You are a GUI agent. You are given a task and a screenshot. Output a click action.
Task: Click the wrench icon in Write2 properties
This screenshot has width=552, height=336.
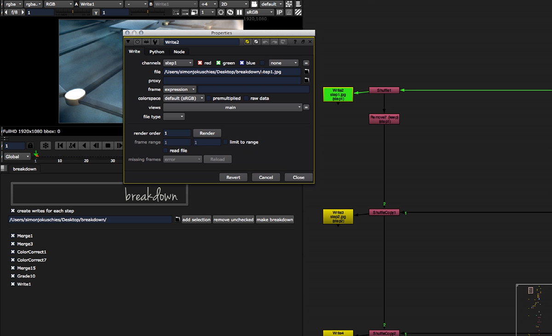click(155, 42)
